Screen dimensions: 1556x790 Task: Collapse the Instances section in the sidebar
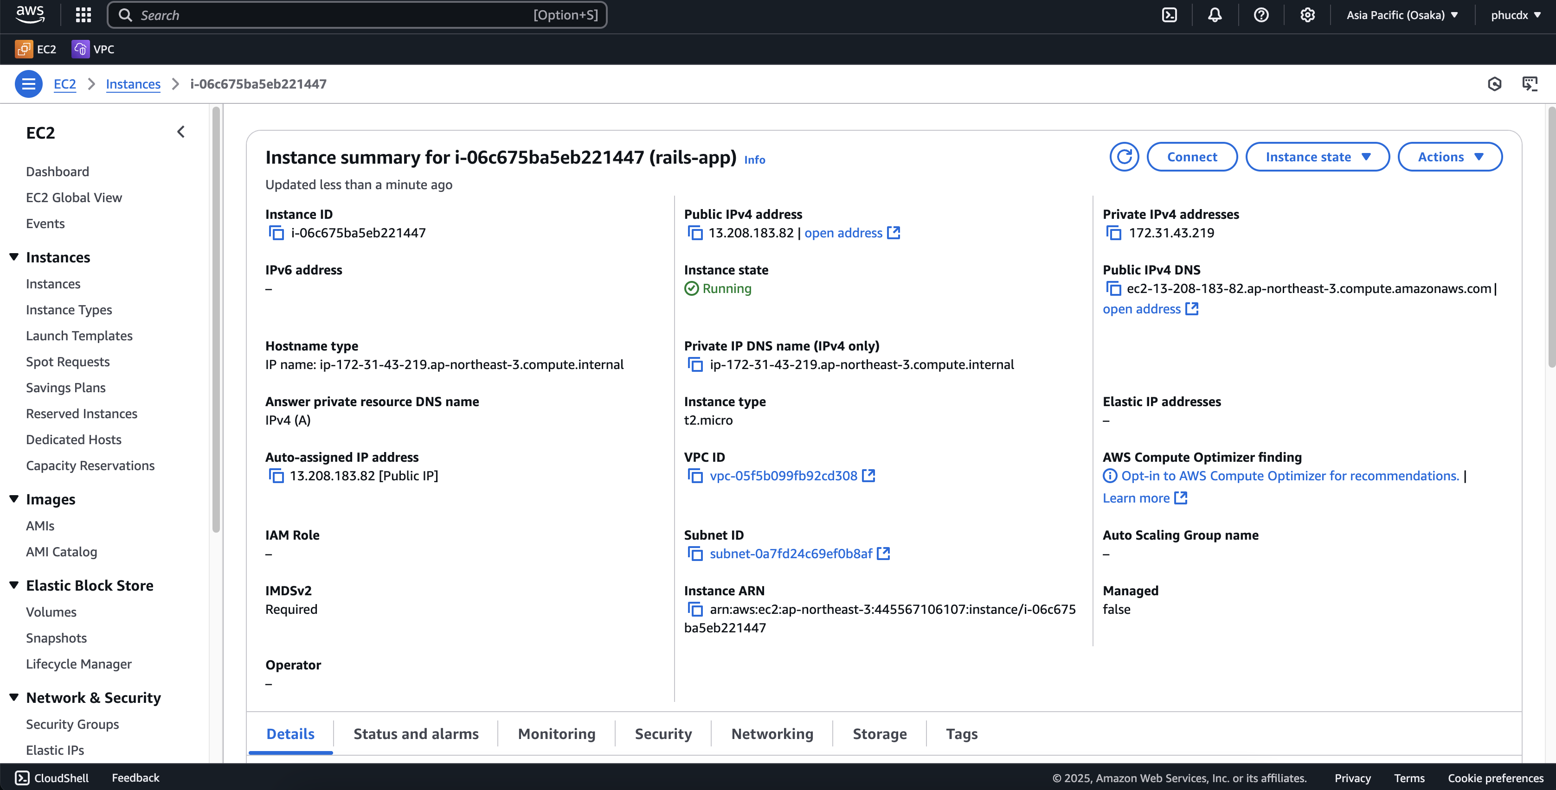click(x=14, y=256)
